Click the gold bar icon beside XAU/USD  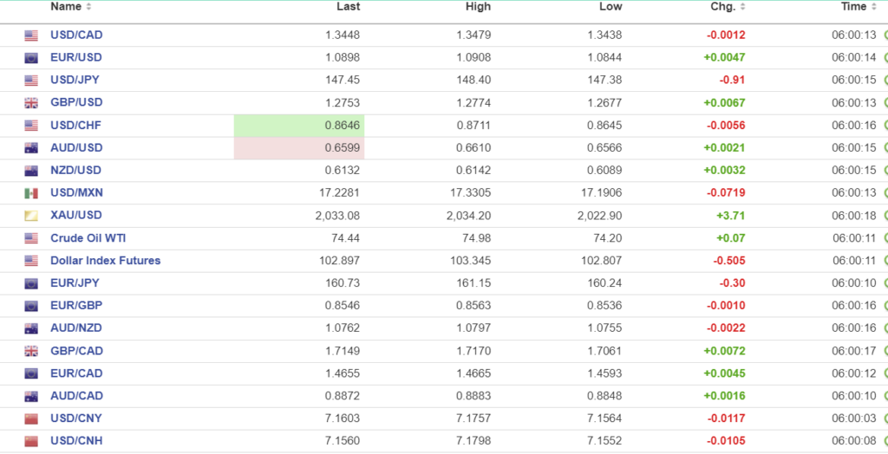[31, 216]
